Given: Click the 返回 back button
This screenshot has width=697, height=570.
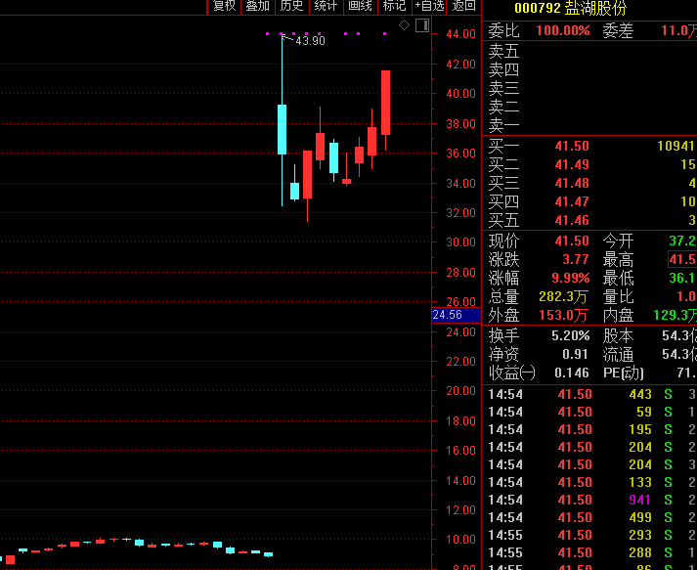Looking at the screenshot, I should [463, 6].
